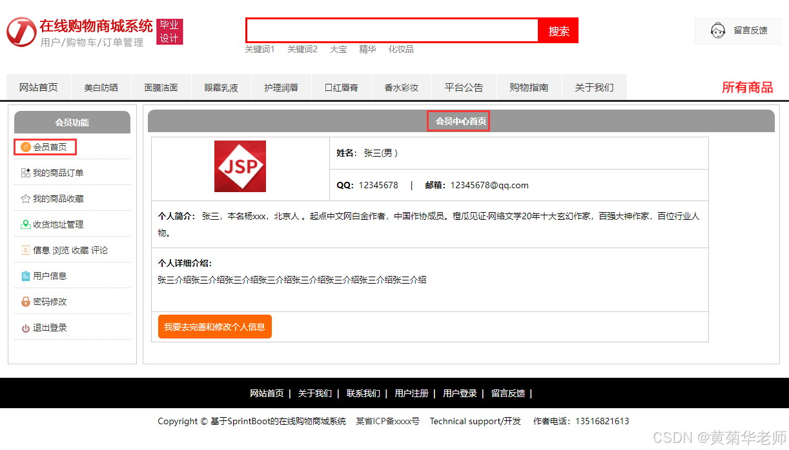Click the list icon beside 信息 浏览 收藏 评论
The height and width of the screenshot is (450, 789).
[26, 250]
